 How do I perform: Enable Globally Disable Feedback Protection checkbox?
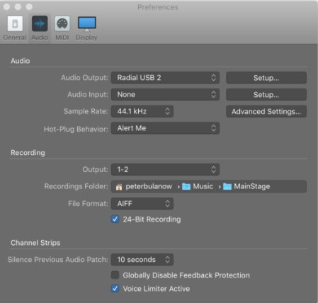point(115,275)
